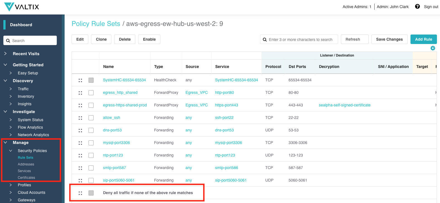Open Inventory in sidebar
The height and width of the screenshot is (203, 440).
[26, 96]
